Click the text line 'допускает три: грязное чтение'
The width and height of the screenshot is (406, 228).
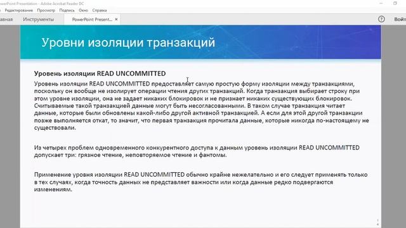click(130, 155)
